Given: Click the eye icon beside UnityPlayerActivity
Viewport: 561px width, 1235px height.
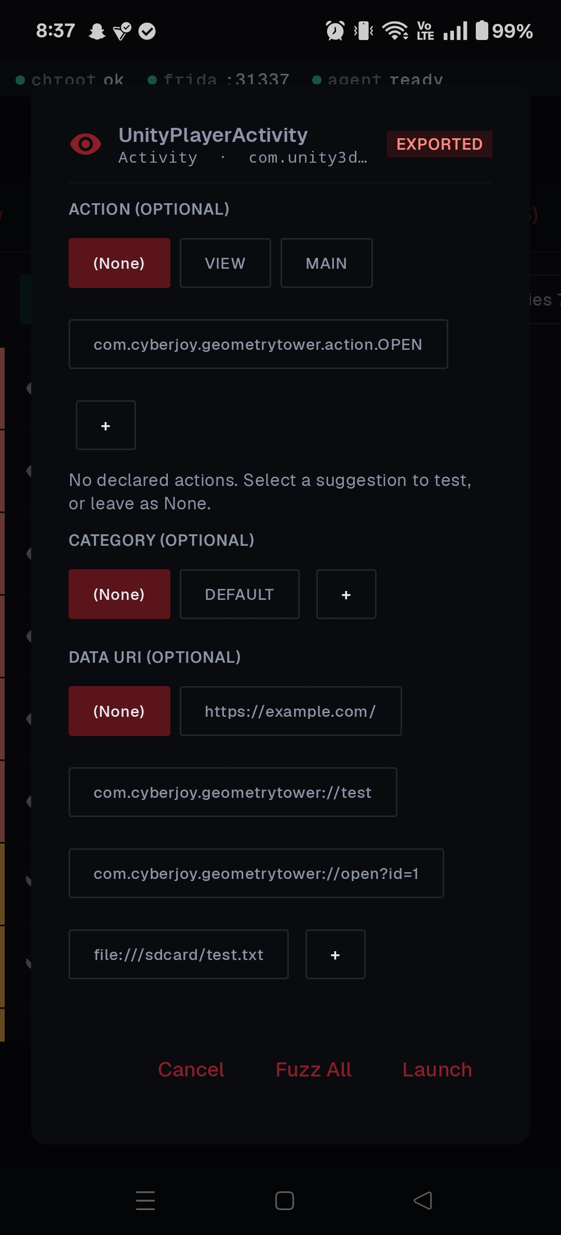Looking at the screenshot, I should click(x=86, y=144).
